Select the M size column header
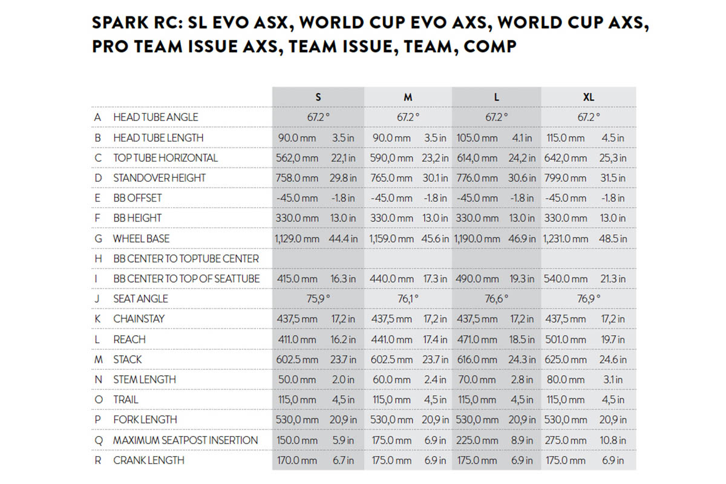The image size is (726, 484). (408, 97)
